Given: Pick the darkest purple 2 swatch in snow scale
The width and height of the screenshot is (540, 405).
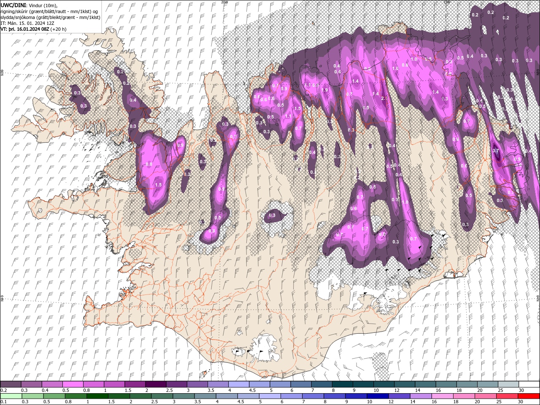Looking at the screenshot, I should coord(155,384).
